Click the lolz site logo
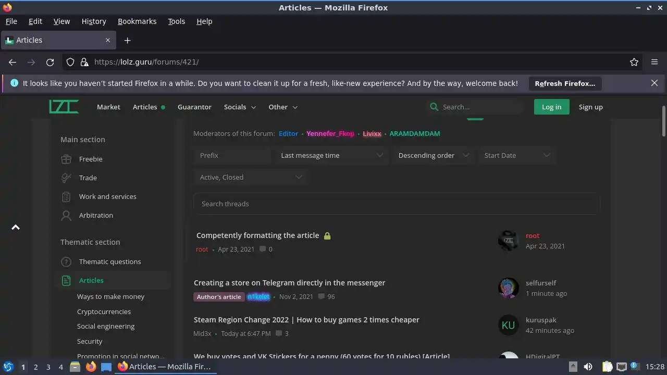This screenshot has height=375, width=667. [x=64, y=107]
